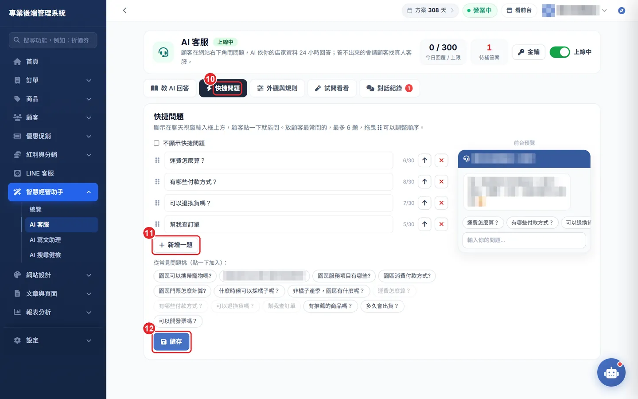Toggle the 上線中 online switch off

pos(560,52)
